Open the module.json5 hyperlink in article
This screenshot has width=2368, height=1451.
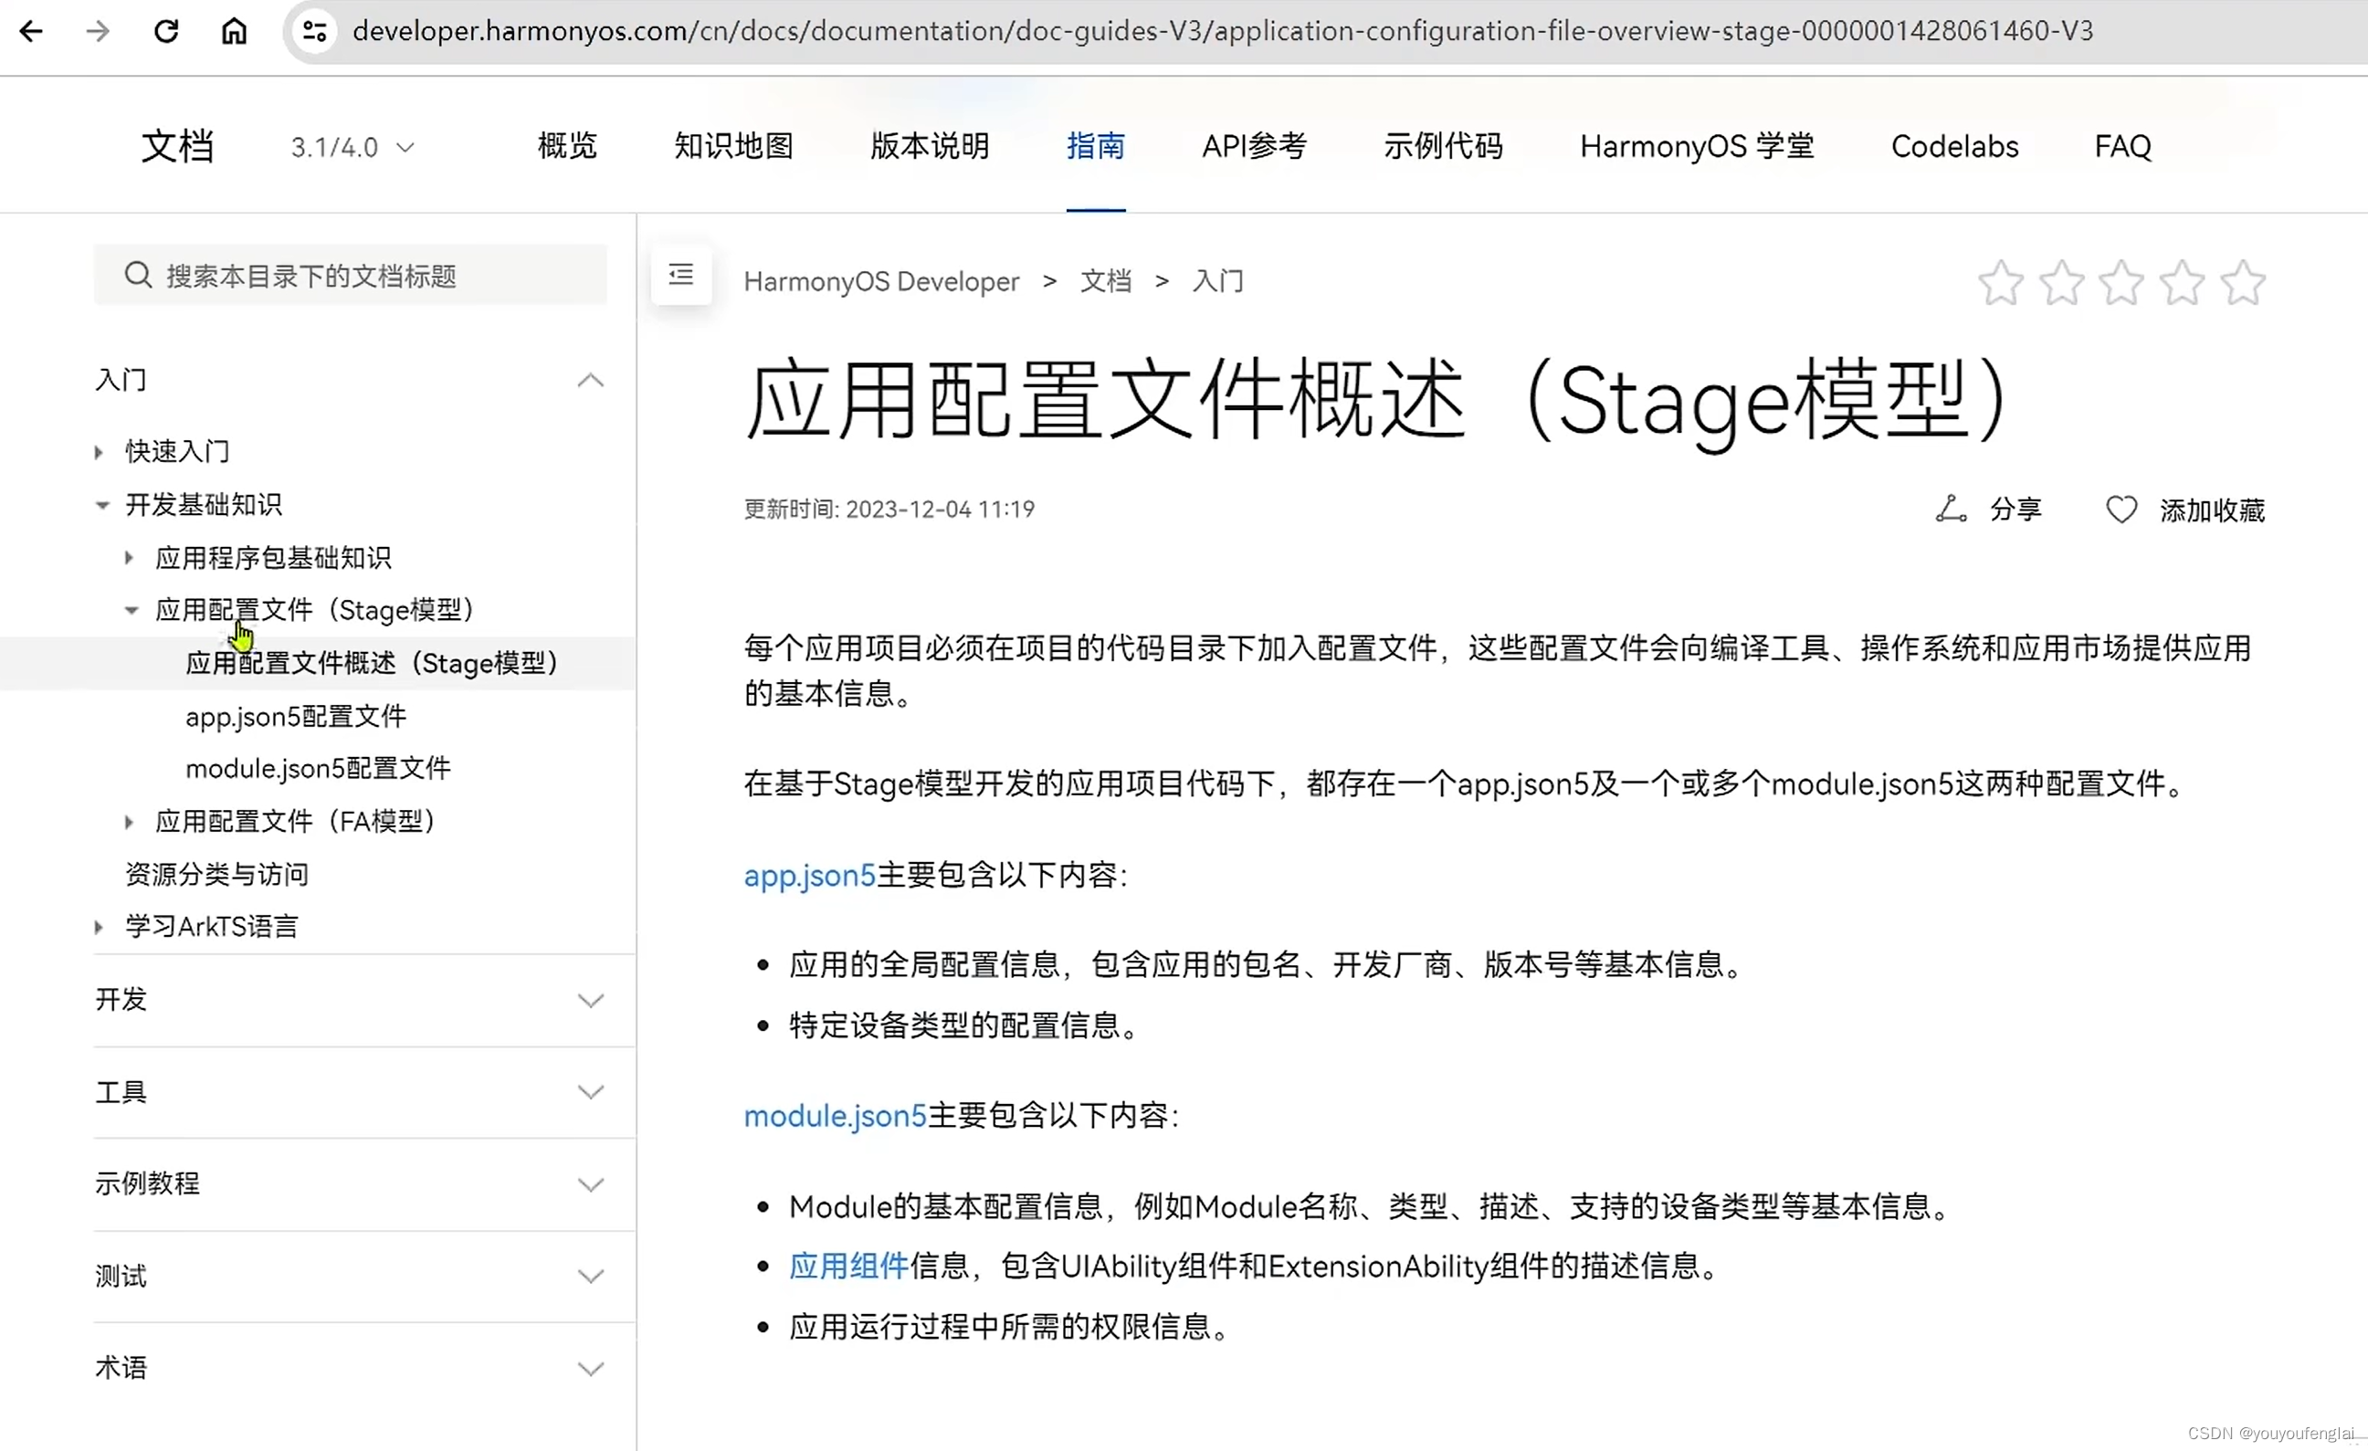(x=835, y=1116)
